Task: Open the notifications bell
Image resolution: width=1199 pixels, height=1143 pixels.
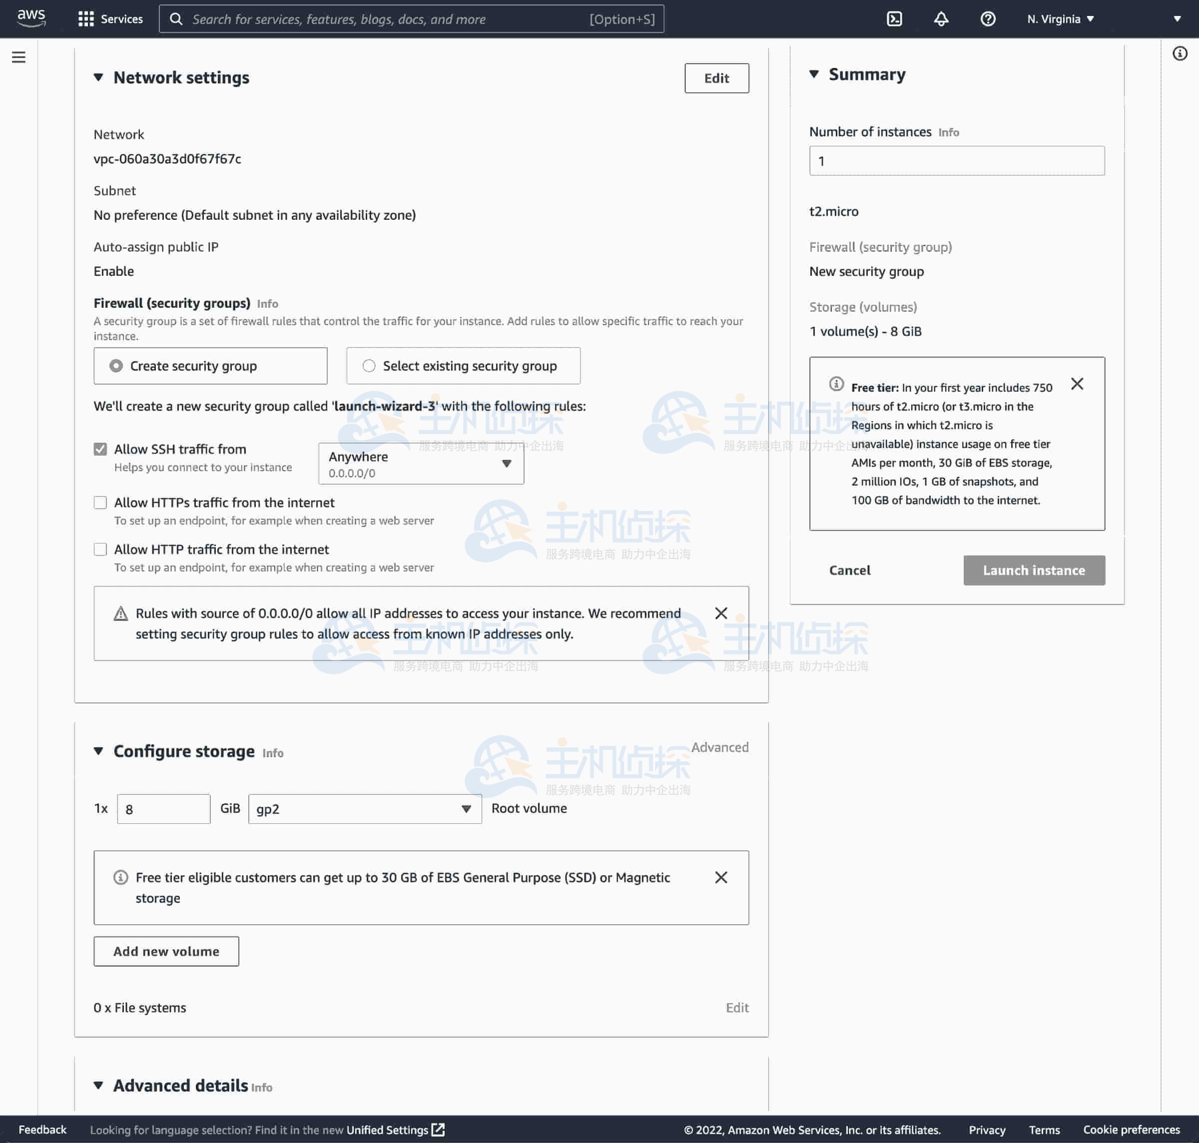Action: click(941, 19)
